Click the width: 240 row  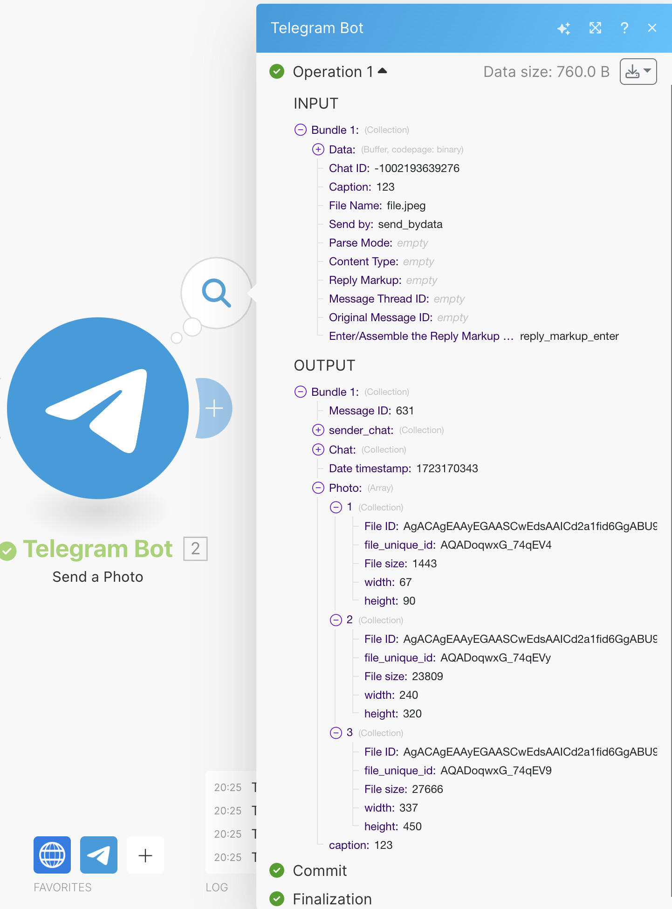(x=391, y=695)
